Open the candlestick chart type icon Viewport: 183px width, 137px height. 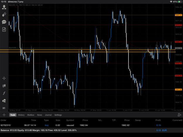(x=4, y=86)
